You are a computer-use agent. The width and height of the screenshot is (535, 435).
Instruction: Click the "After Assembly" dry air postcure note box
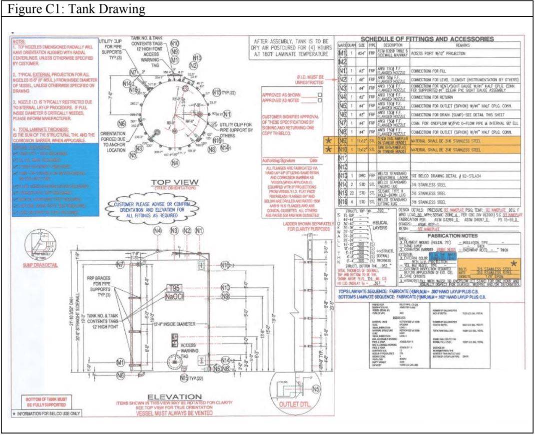(x=291, y=47)
